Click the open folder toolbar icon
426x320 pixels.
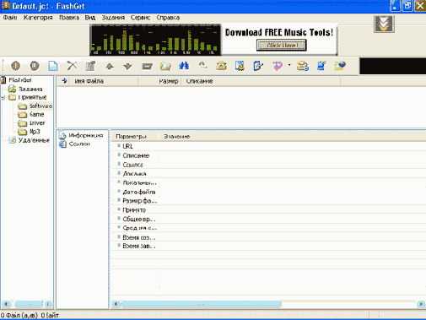coord(165,66)
